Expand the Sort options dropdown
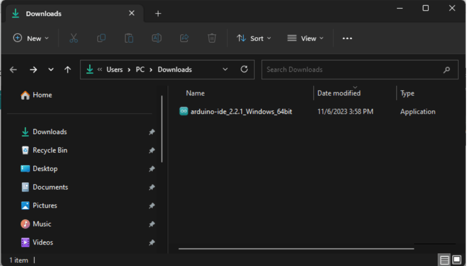 click(x=254, y=38)
